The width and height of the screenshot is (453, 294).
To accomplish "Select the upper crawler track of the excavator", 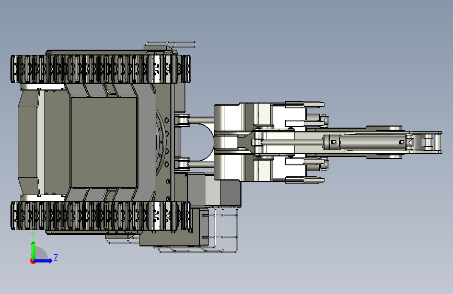I will pos(100,69).
